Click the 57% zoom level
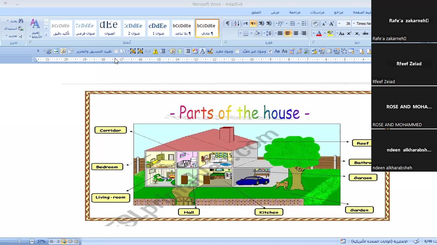The height and width of the screenshot is (245, 437). pyautogui.click(x=41, y=241)
